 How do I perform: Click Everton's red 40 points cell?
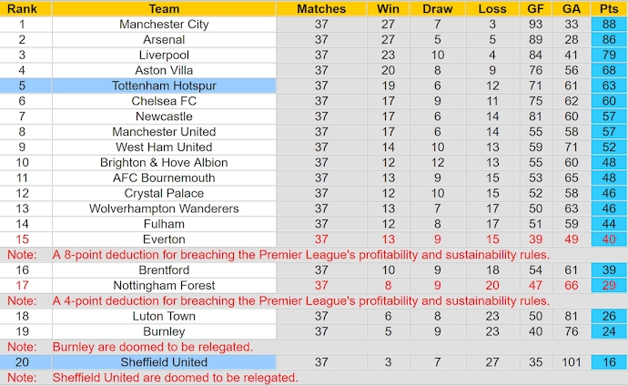point(608,239)
